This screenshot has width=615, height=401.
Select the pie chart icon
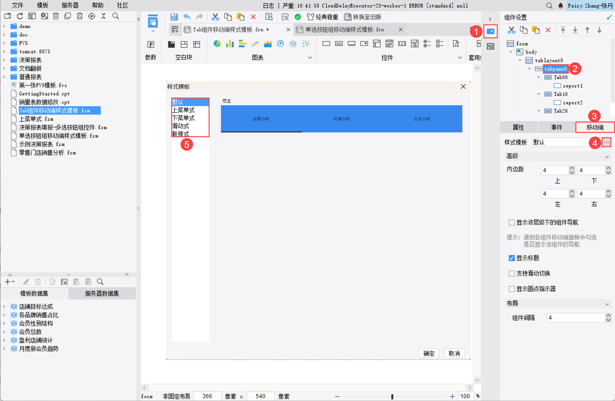tap(217, 44)
